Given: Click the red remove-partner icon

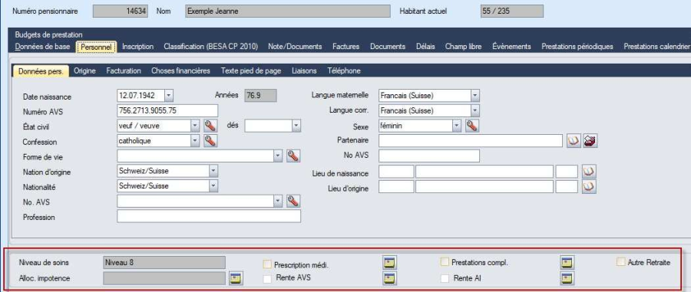Looking at the screenshot, I should 590,141.
